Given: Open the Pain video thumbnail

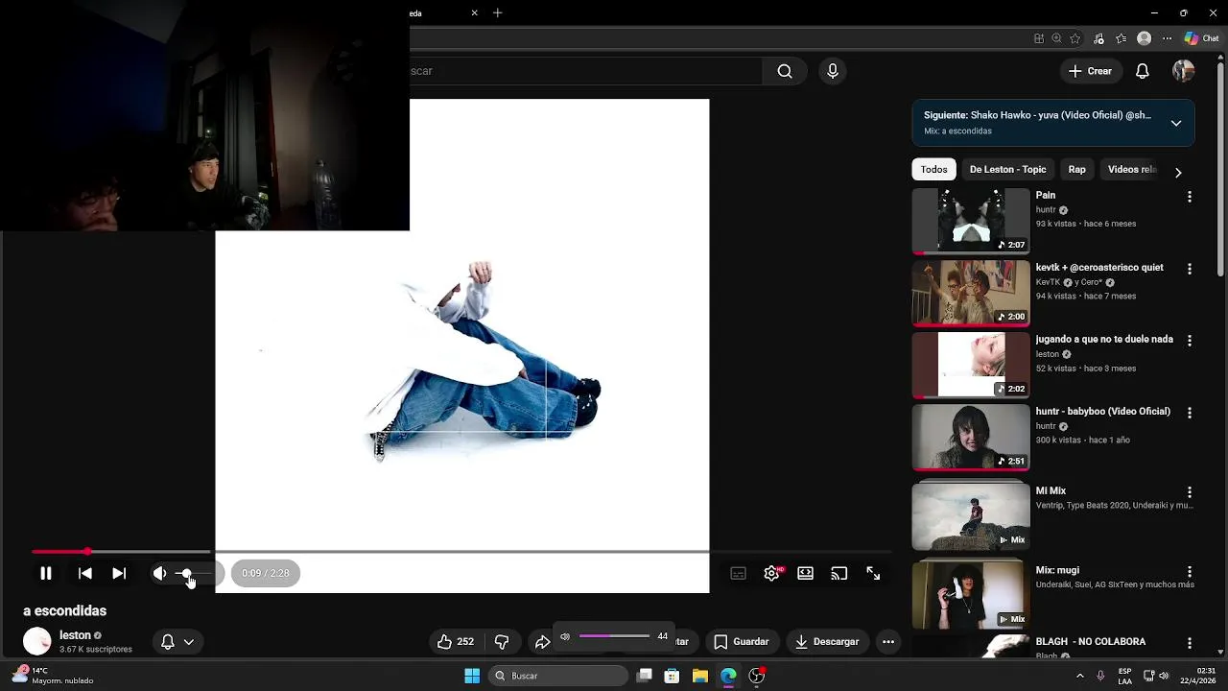Looking at the screenshot, I should point(971,221).
